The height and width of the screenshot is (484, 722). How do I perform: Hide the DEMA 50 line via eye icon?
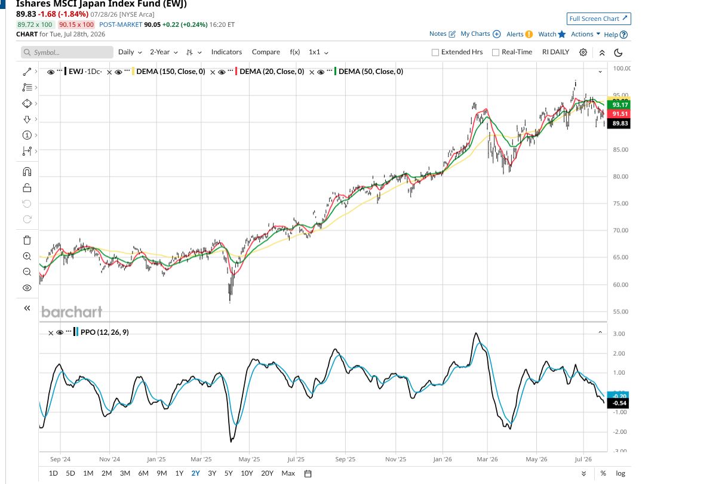(x=321, y=72)
